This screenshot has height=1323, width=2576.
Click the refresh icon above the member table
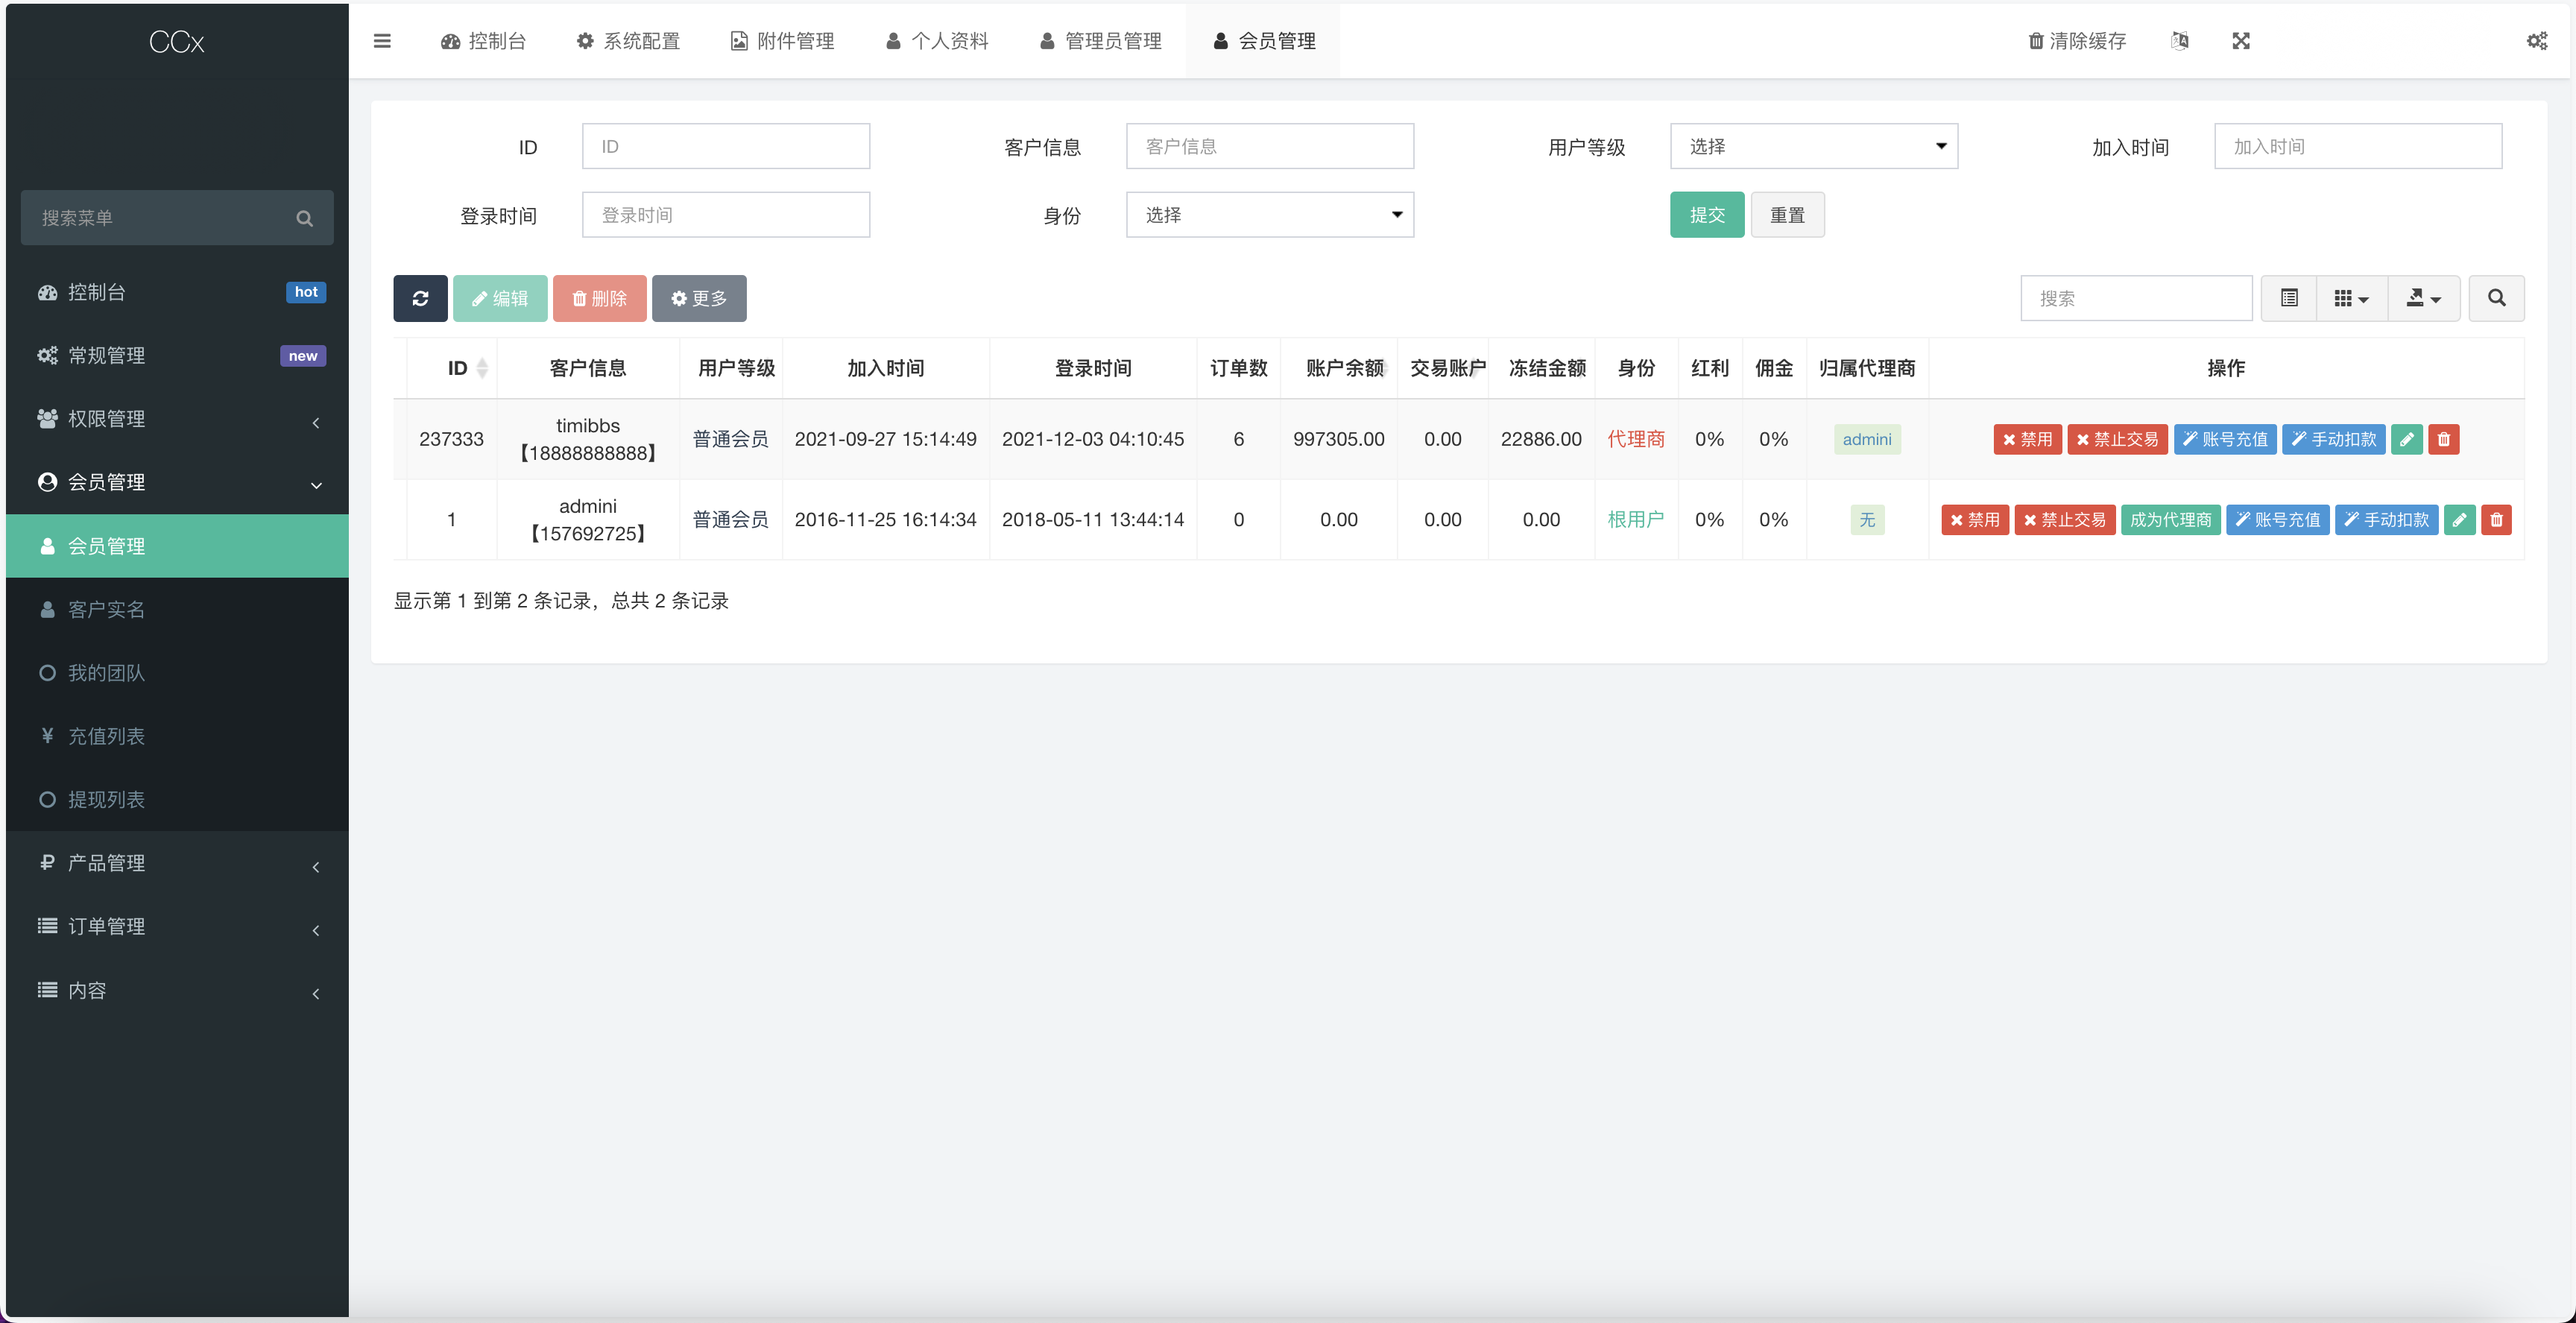click(x=420, y=298)
